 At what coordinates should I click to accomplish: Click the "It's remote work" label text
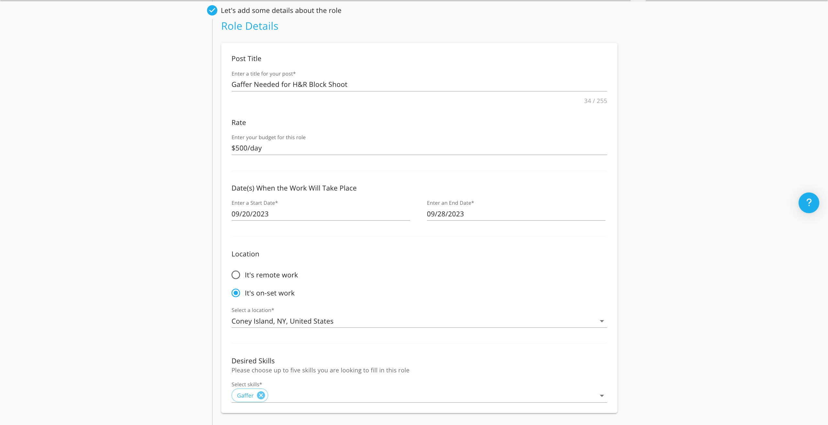coord(271,275)
